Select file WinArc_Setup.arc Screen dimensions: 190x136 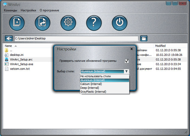point(21,59)
